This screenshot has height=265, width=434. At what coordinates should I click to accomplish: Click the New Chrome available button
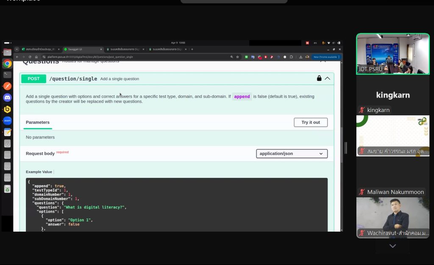(325, 57)
